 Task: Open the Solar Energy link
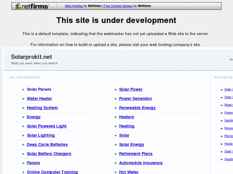132,145
